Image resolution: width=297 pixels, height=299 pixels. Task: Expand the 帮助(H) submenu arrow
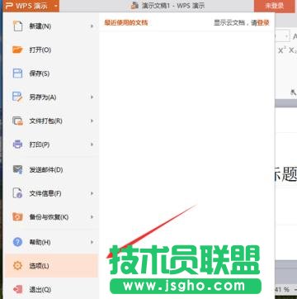click(92, 242)
